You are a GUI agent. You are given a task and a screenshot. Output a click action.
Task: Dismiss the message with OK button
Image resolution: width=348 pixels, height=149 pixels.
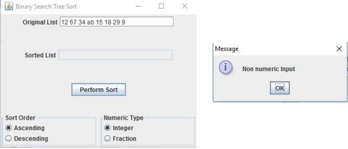pos(280,88)
